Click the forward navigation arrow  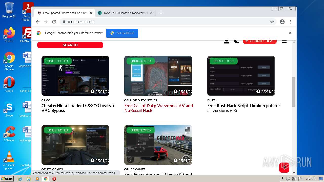pyautogui.click(x=46, y=22)
